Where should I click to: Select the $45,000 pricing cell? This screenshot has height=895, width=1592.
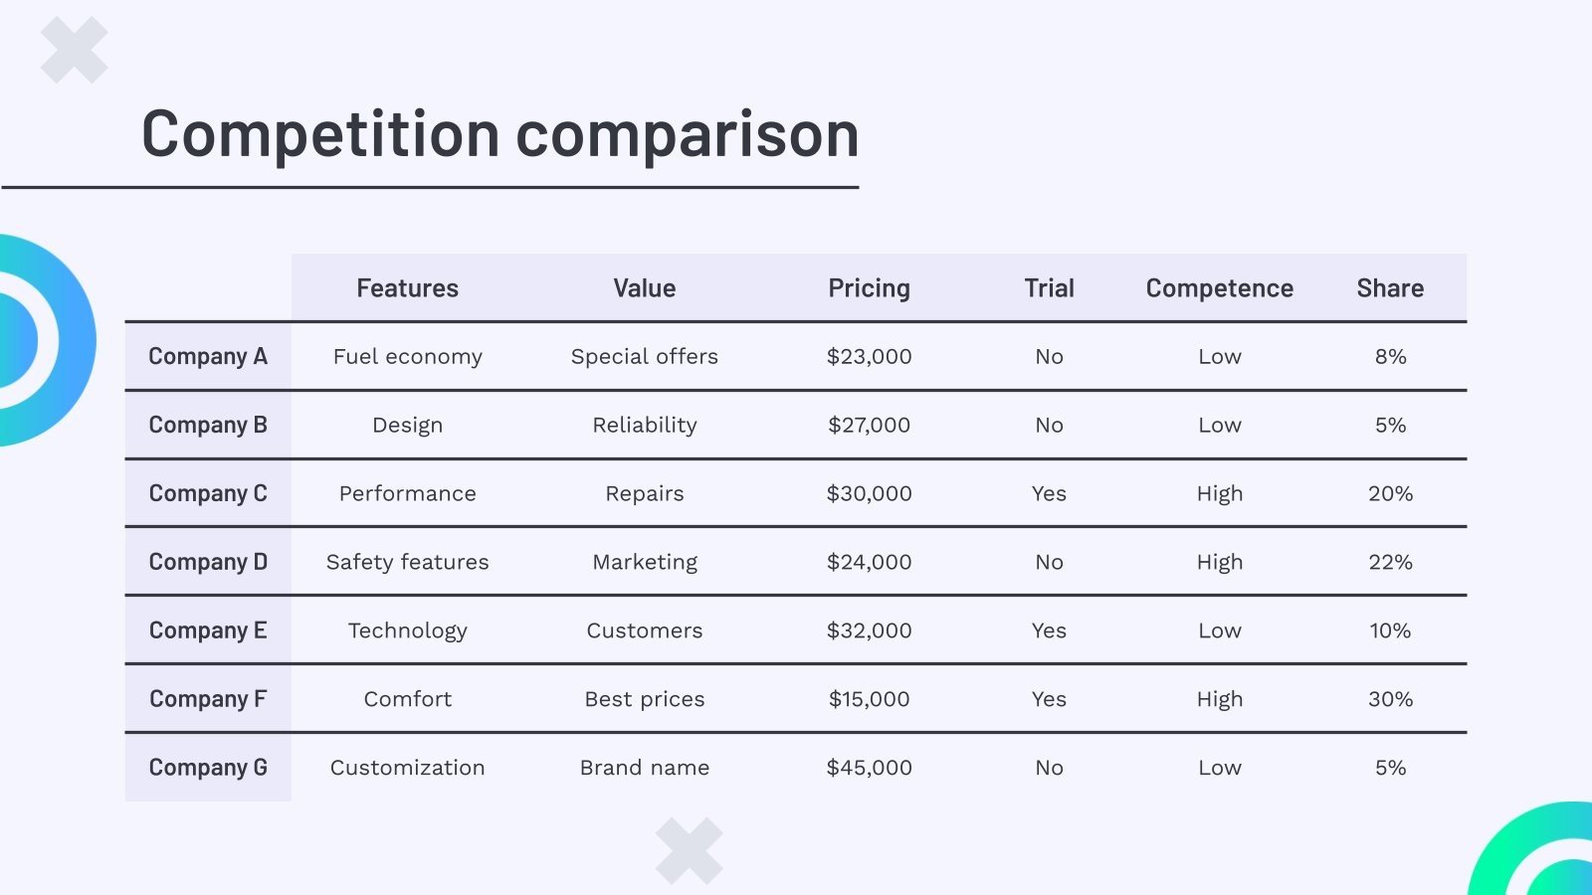pyautogui.click(x=869, y=768)
